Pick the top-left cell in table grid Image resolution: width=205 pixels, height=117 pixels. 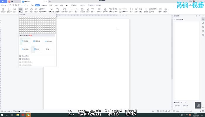click(x=20, y=18)
